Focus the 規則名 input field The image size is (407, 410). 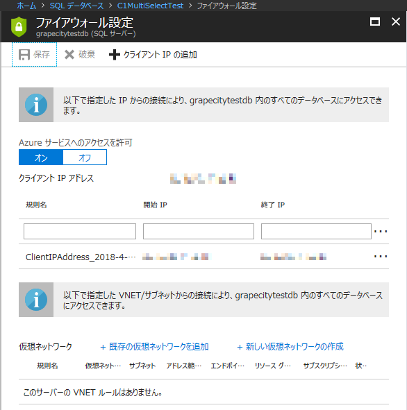click(80, 231)
